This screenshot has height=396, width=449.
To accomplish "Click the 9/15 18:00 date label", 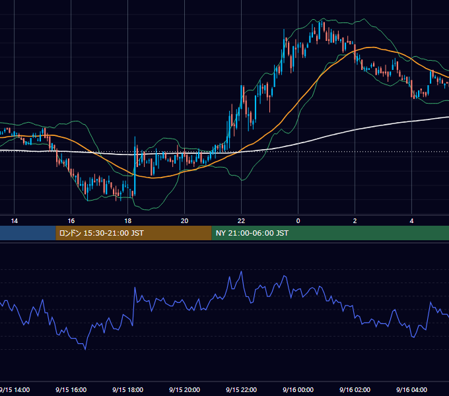I will pyautogui.click(x=127, y=389).
